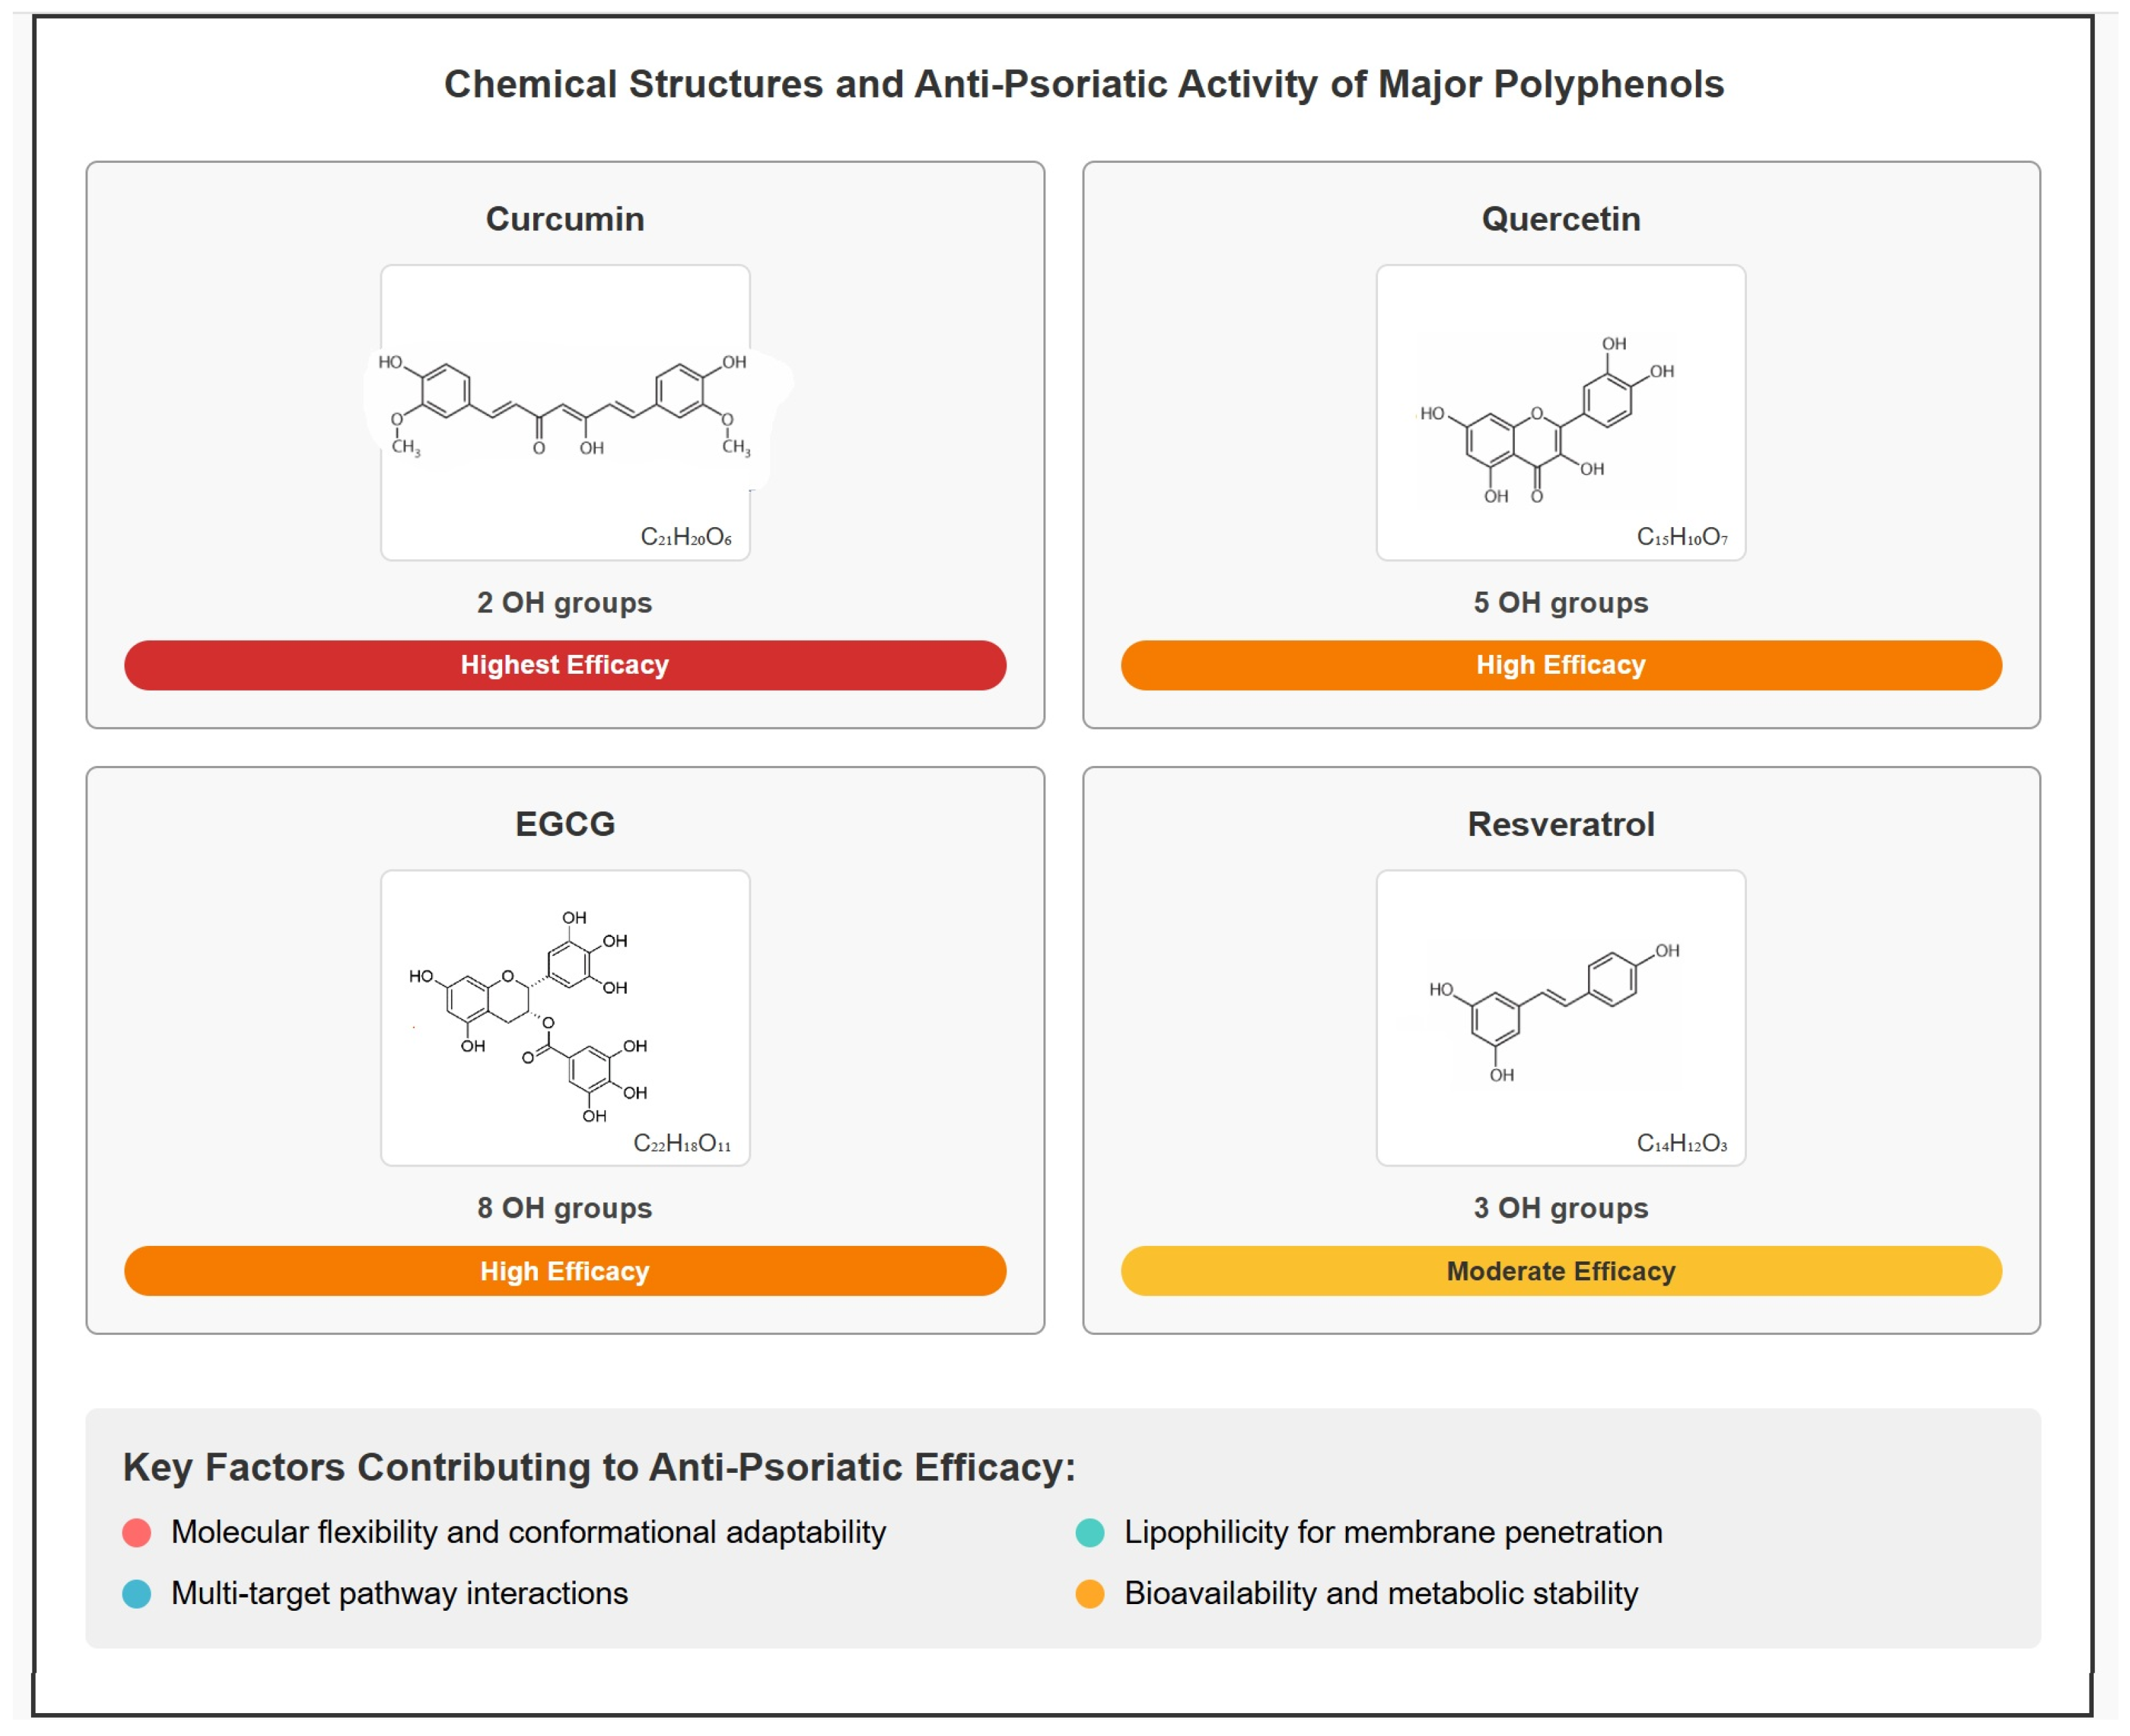Click the '8 OH groups' label

pos(565,1208)
